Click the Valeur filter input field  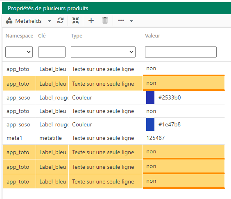point(181,52)
